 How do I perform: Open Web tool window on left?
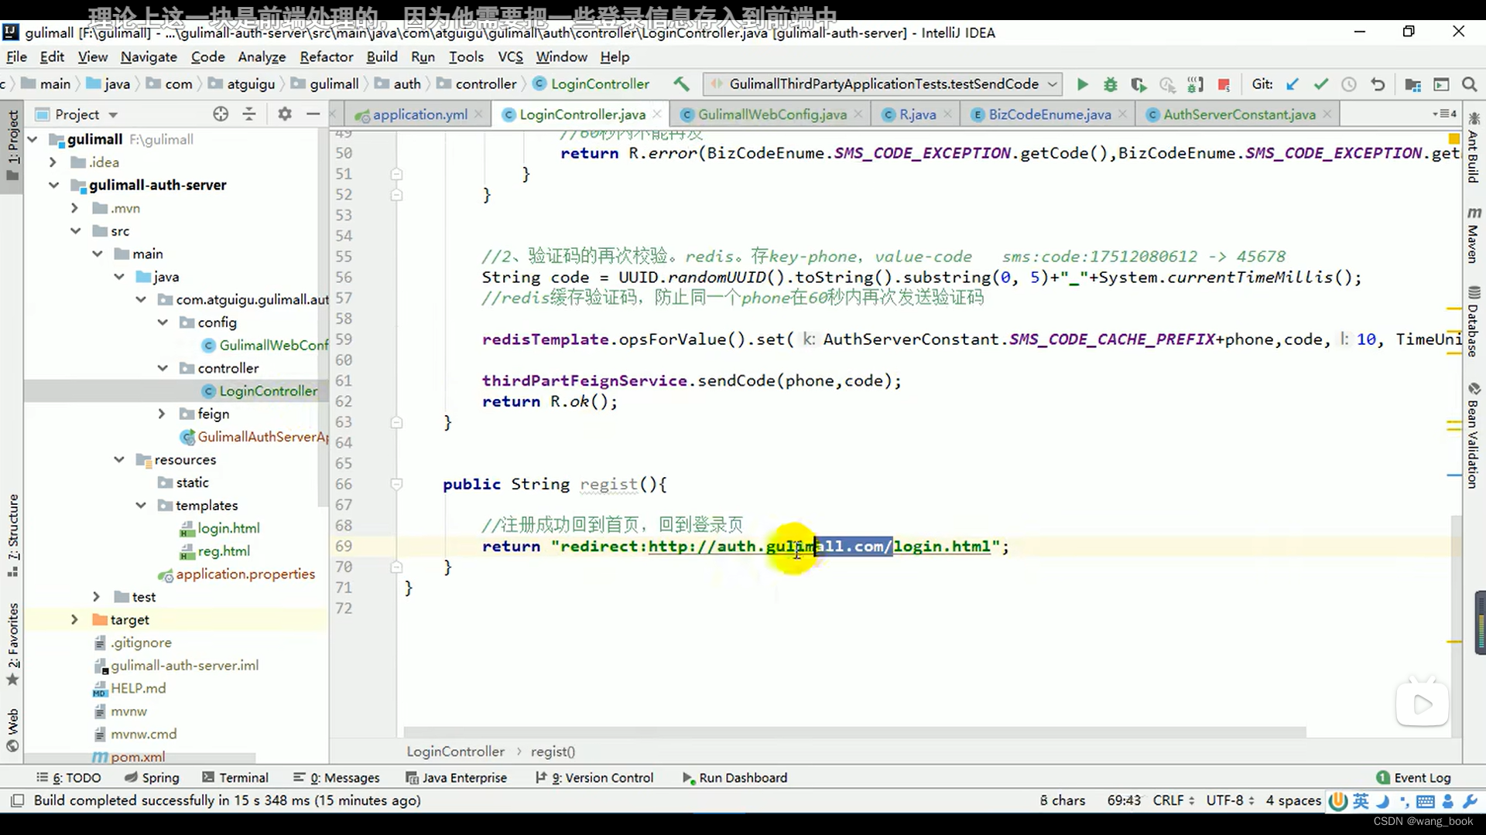(12, 730)
